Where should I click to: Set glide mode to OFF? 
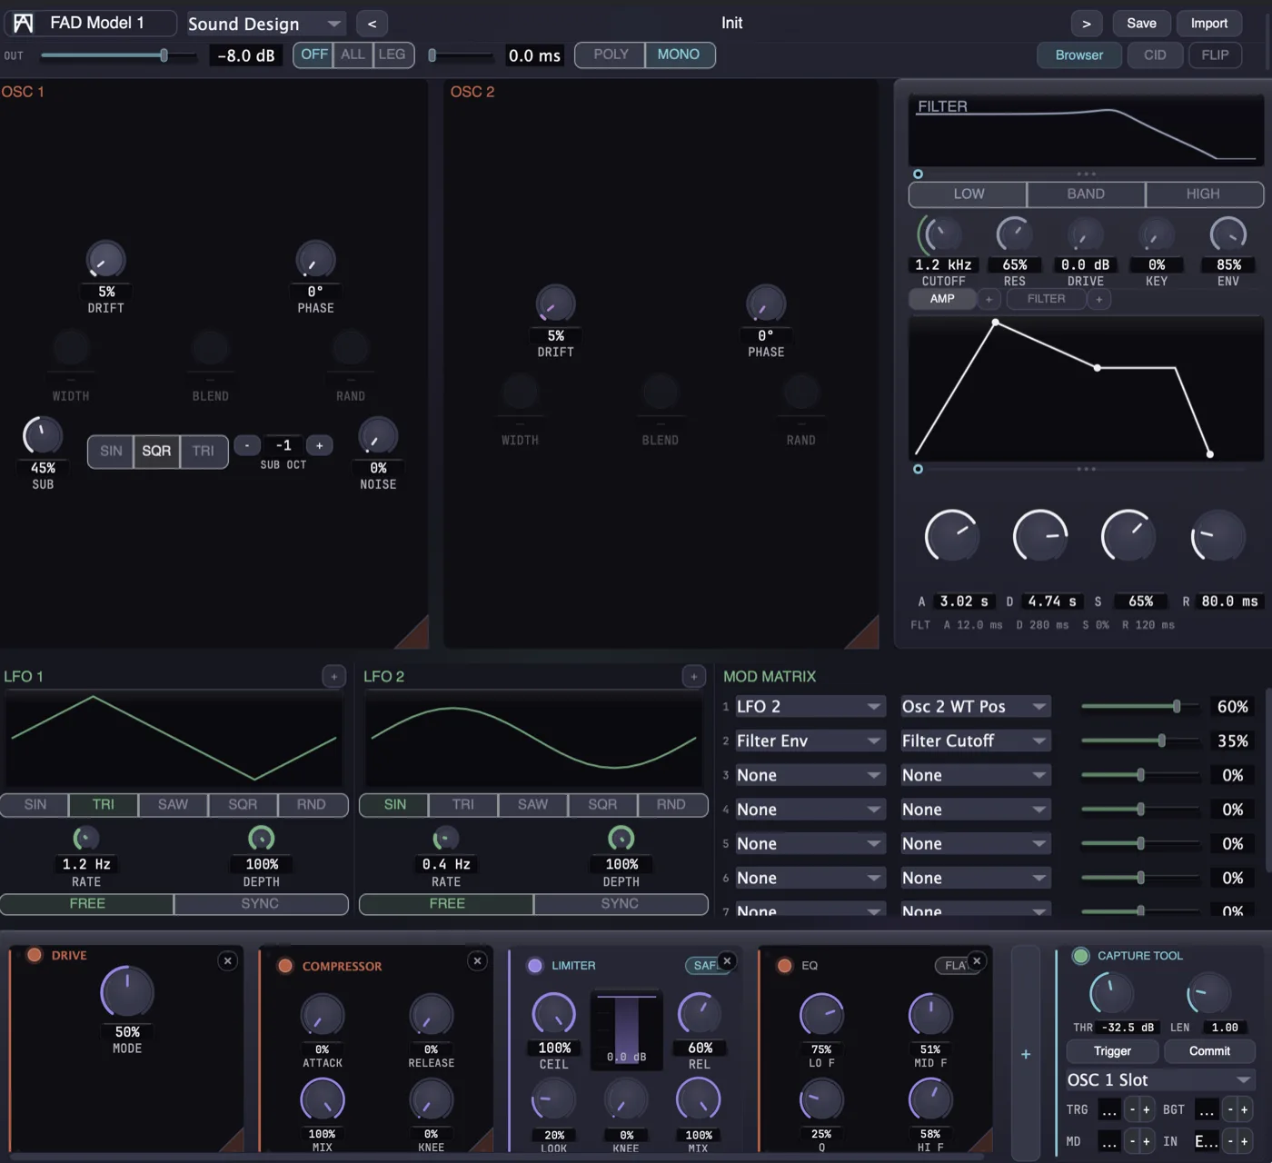tap(313, 55)
